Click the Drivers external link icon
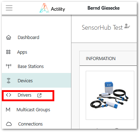Viewport: 140px width, 132px height. 39,95
